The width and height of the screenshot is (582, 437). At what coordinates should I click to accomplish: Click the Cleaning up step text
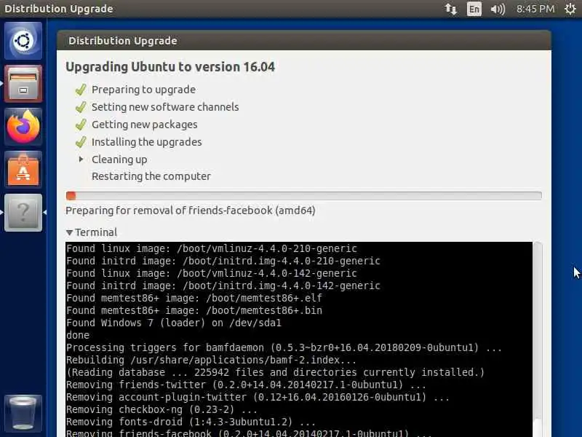(x=119, y=160)
